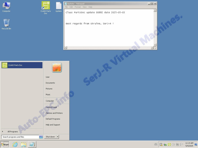The image size is (198, 148).
Task: Open Computer from Start menu list
Action: tap(50, 101)
